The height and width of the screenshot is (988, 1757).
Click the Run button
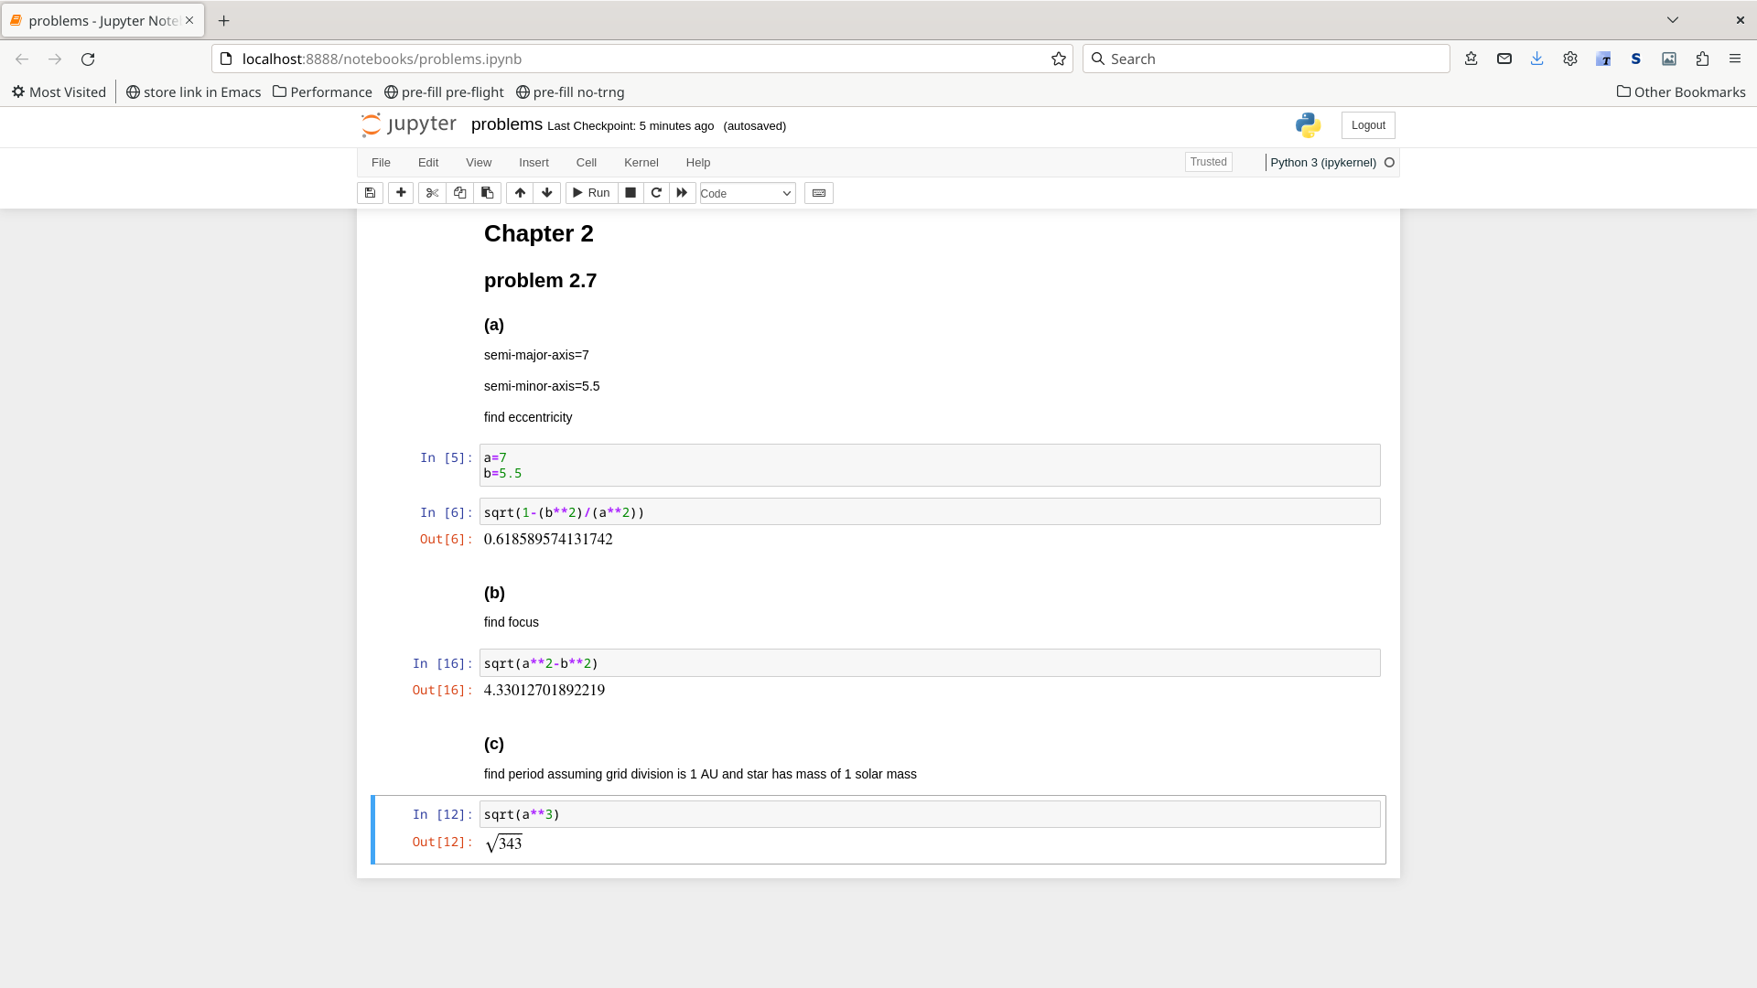(591, 193)
